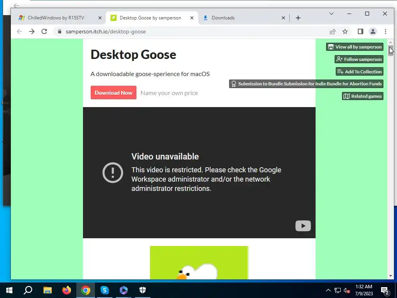The width and height of the screenshot is (397, 298).
Task: Click the back arrow in the background window
Action: (17, 5)
